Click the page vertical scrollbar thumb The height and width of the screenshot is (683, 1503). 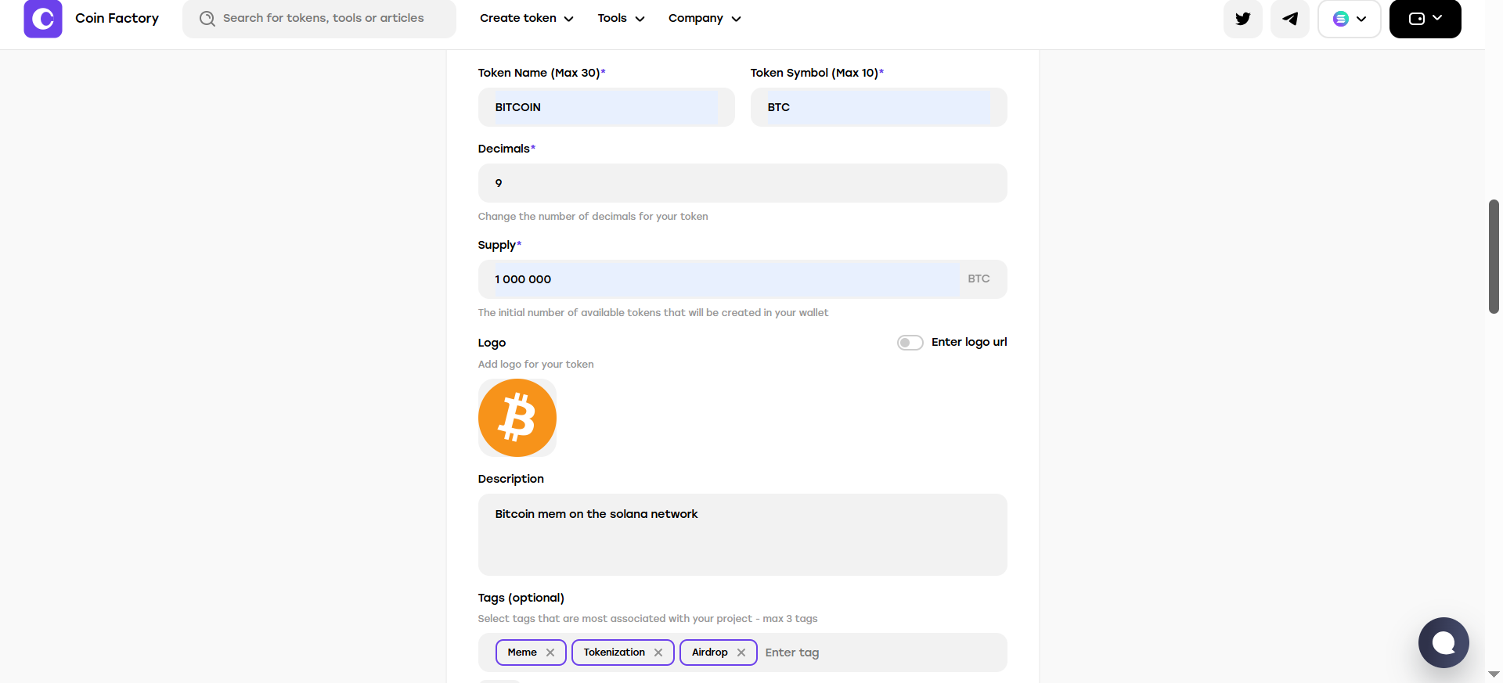point(1494,257)
